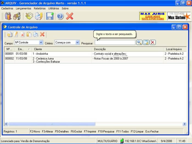Click the date 11/03/08 cell
Screen dimensions: 192x144
point(21,58)
